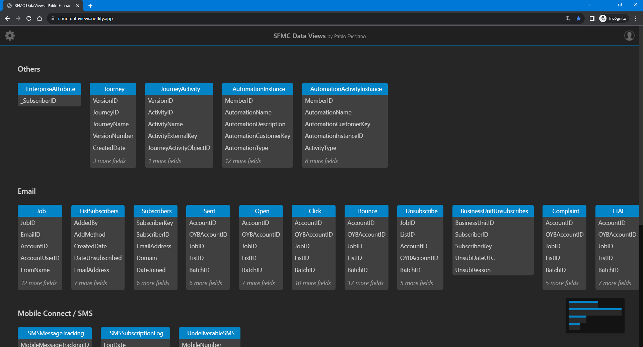This screenshot has width=643, height=347.
Task: Expand '1 more fields' in _JourneyActivity
Action: click(x=164, y=161)
